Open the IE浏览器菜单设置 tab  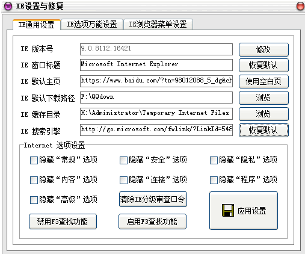158,24
